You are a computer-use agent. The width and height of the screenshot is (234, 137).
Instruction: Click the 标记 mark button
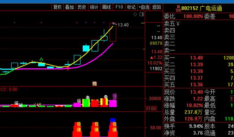[131, 7]
